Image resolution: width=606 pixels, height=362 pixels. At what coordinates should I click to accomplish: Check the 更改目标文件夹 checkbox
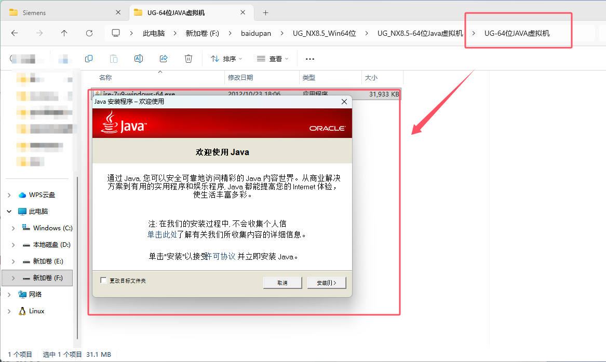click(103, 281)
